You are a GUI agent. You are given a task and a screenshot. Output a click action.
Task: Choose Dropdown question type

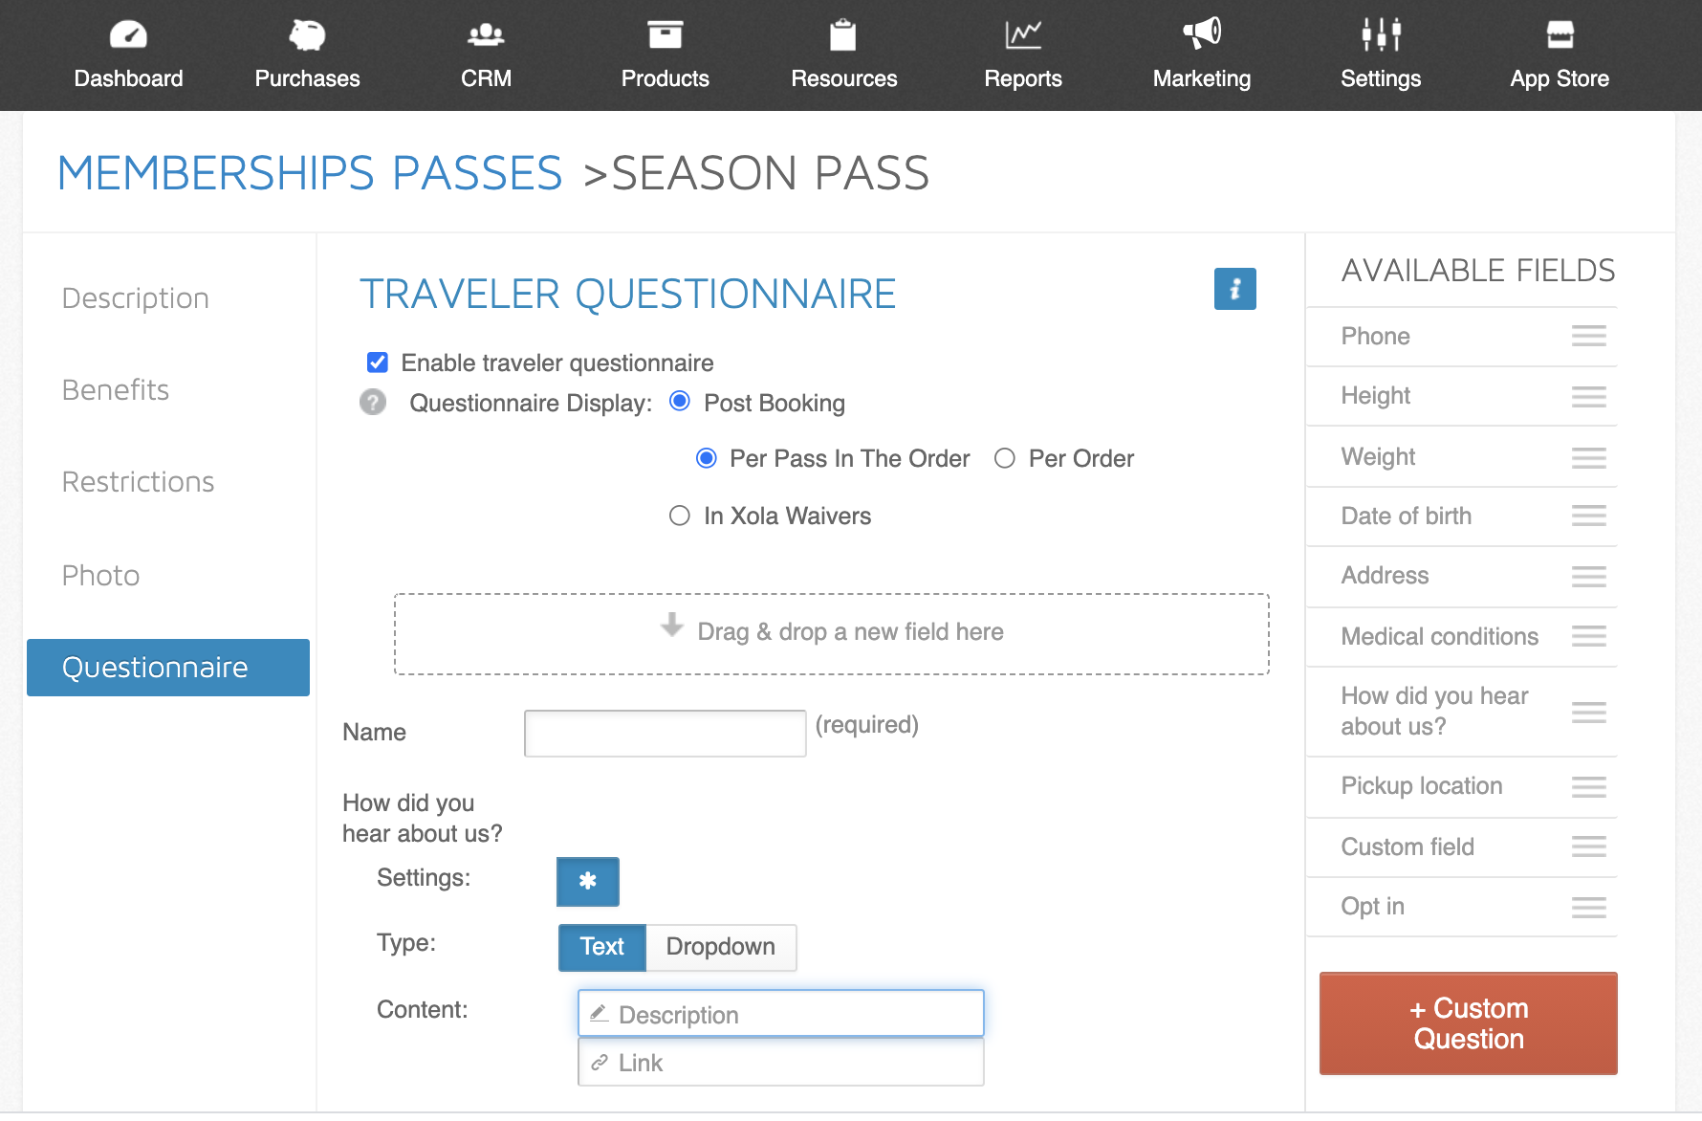(721, 947)
